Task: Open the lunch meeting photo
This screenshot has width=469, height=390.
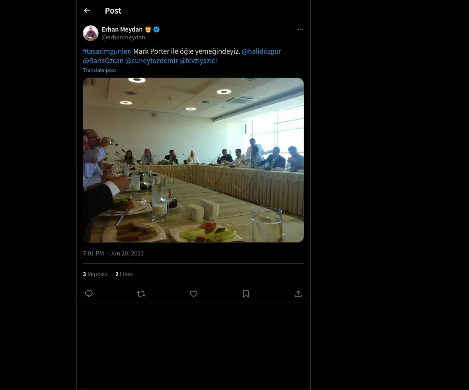Action: [193, 160]
